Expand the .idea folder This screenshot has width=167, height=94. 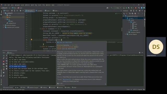coord(5,15)
